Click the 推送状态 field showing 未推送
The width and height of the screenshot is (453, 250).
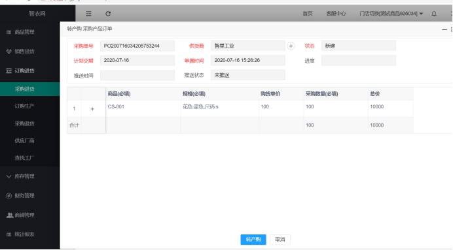[248, 76]
